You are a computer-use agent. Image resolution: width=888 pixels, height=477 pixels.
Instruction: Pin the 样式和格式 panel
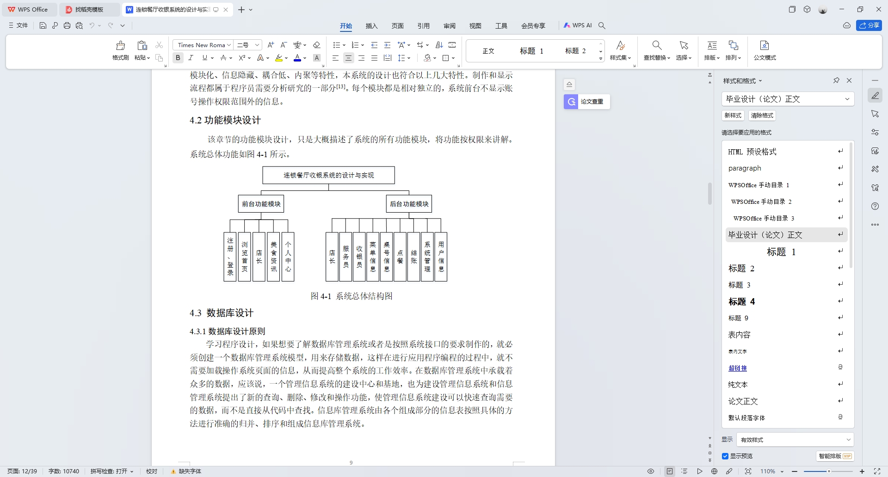(x=836, y=80)
